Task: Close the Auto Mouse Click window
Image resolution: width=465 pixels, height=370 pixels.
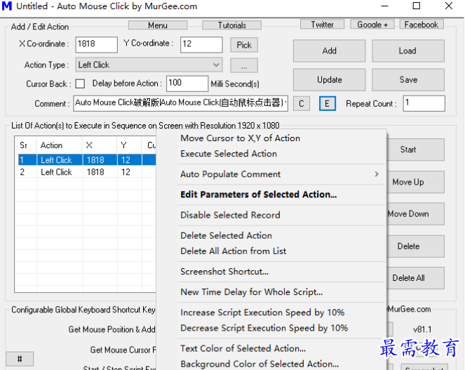Action: point(449,6)
